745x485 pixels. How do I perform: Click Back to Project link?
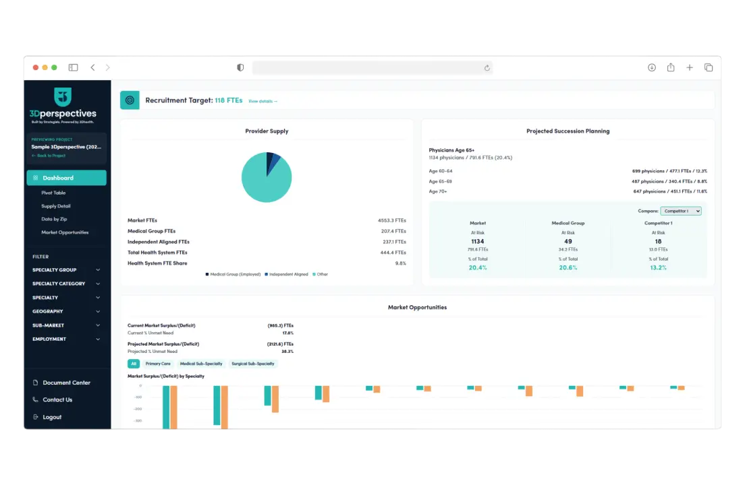point(49,156)
